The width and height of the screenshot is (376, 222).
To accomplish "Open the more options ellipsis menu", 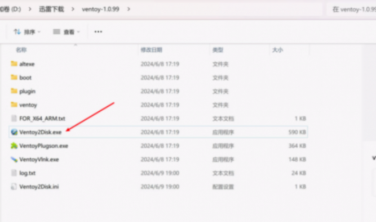I will tap(98, 31).
